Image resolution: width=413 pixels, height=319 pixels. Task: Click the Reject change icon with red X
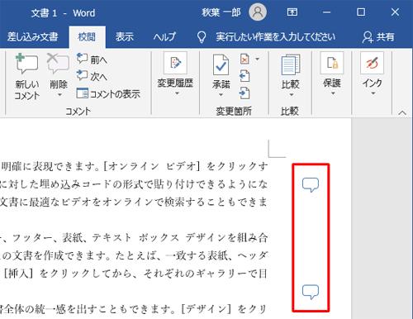coord(244,59)
